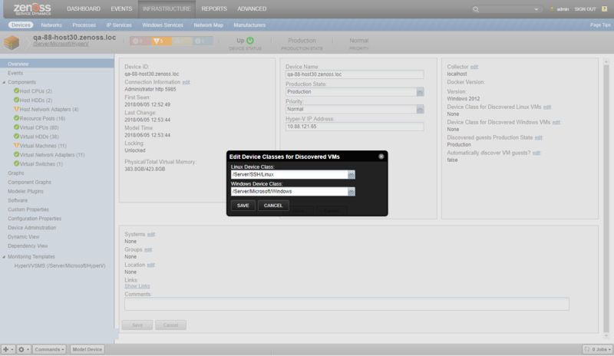The width and height of the screenshot is (614, 356).
Task: Click the search magnifier icon
Action: point(475,9)
